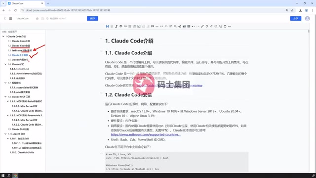Select '1.10.2. ClawHub Skills' outline entry
Viewport: 316px width, 178px height.
(x=22, y=152)
